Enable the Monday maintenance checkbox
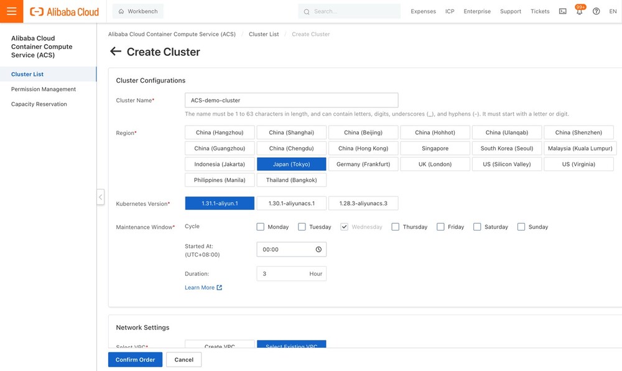This screenshot has height=371, width=622. [x=261, y=227]
